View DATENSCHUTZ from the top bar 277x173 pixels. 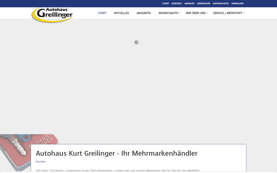[x=221, y=4]
